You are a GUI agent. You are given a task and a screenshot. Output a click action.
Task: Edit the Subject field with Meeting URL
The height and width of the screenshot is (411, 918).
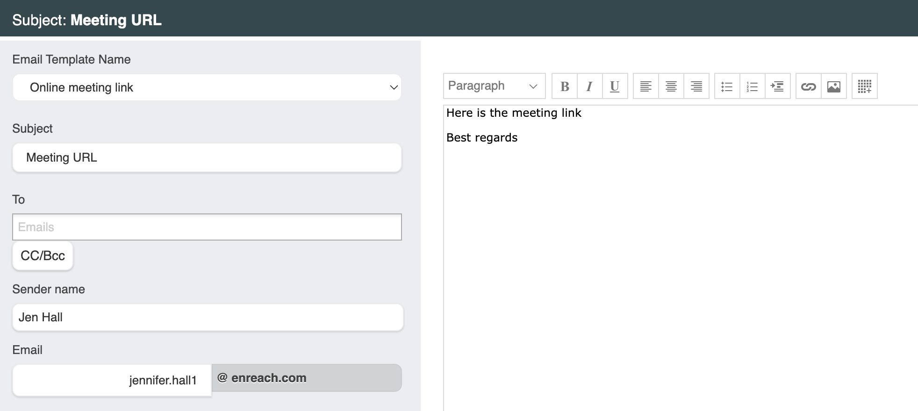click(207, 158)
